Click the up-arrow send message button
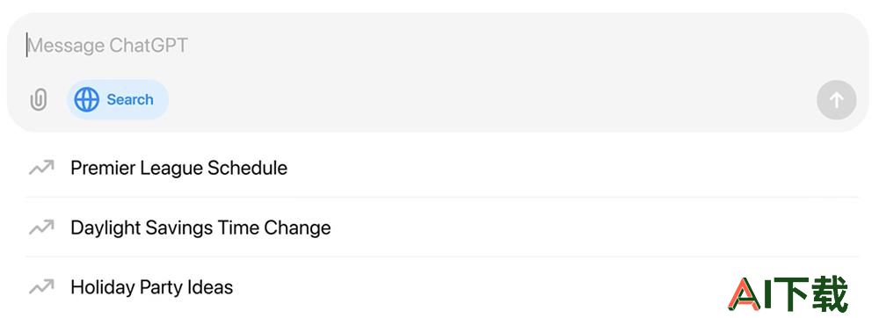 tap(837, 100)
